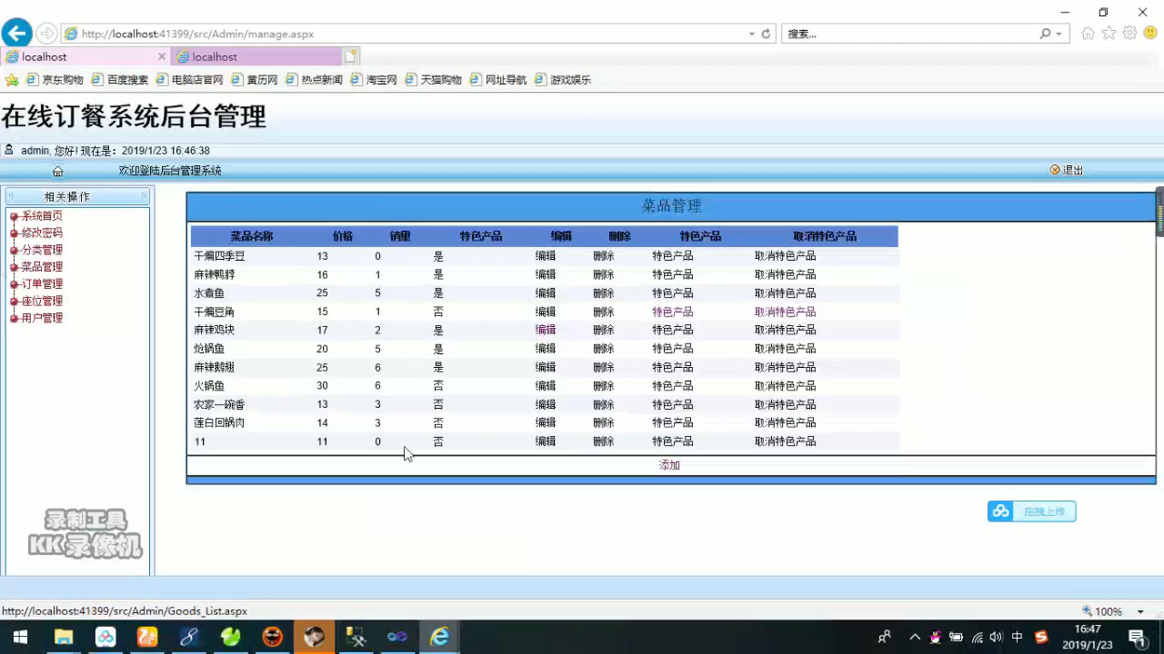The image size is (1164, 654).
Task: Open 修改密码 in the sidebar
Action: point(42,233)
